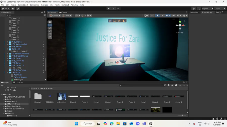The image size is (227, 127).
Task: Click the Pause button
Action: click(x=113, y=9)
